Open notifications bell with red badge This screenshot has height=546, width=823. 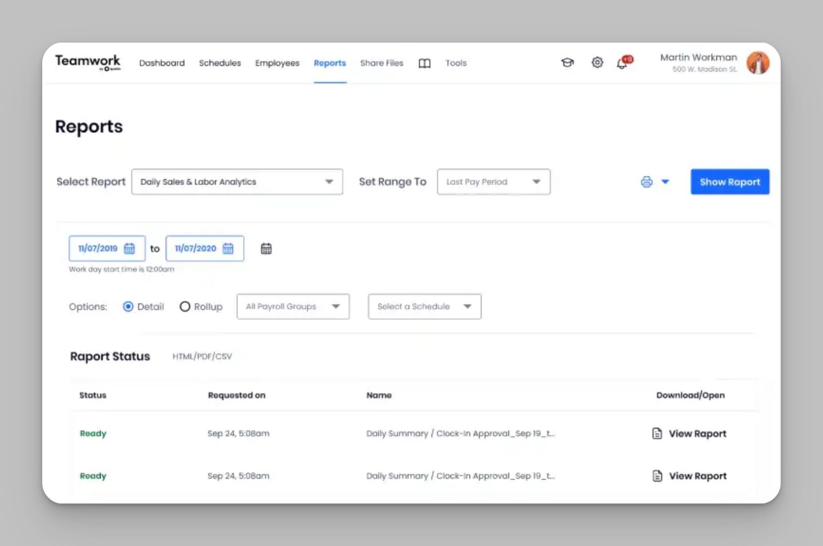pyautogui.click(x=623, y=63)
